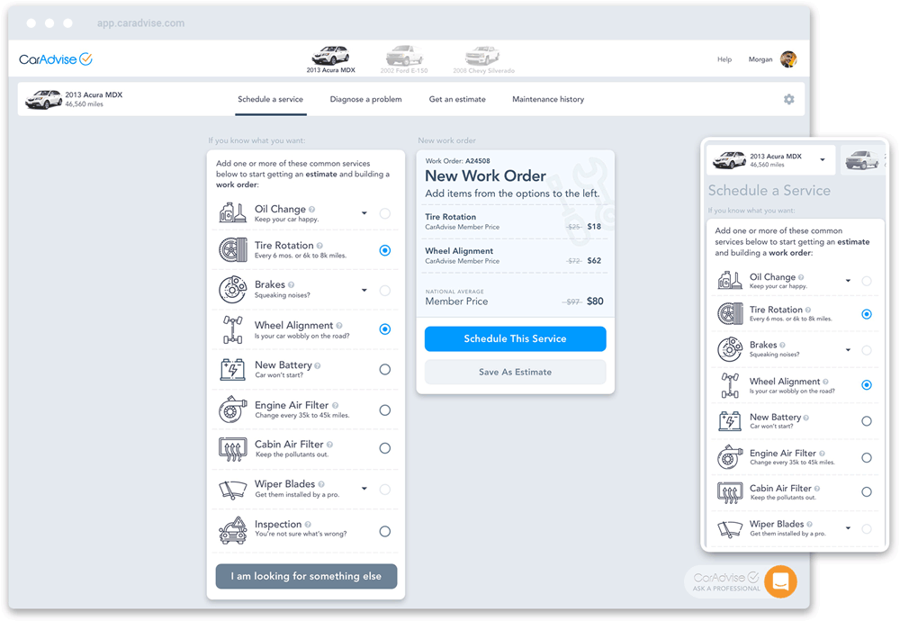
Task: Open the Help link
Action: click(x=724, y=59)
